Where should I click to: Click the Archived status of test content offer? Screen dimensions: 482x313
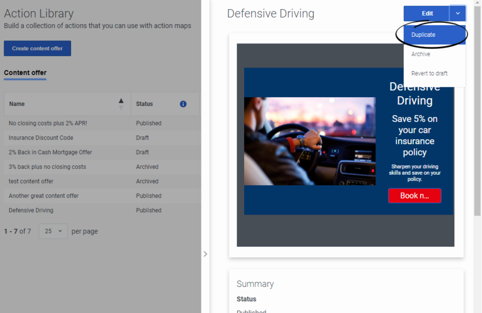(147, 182)
